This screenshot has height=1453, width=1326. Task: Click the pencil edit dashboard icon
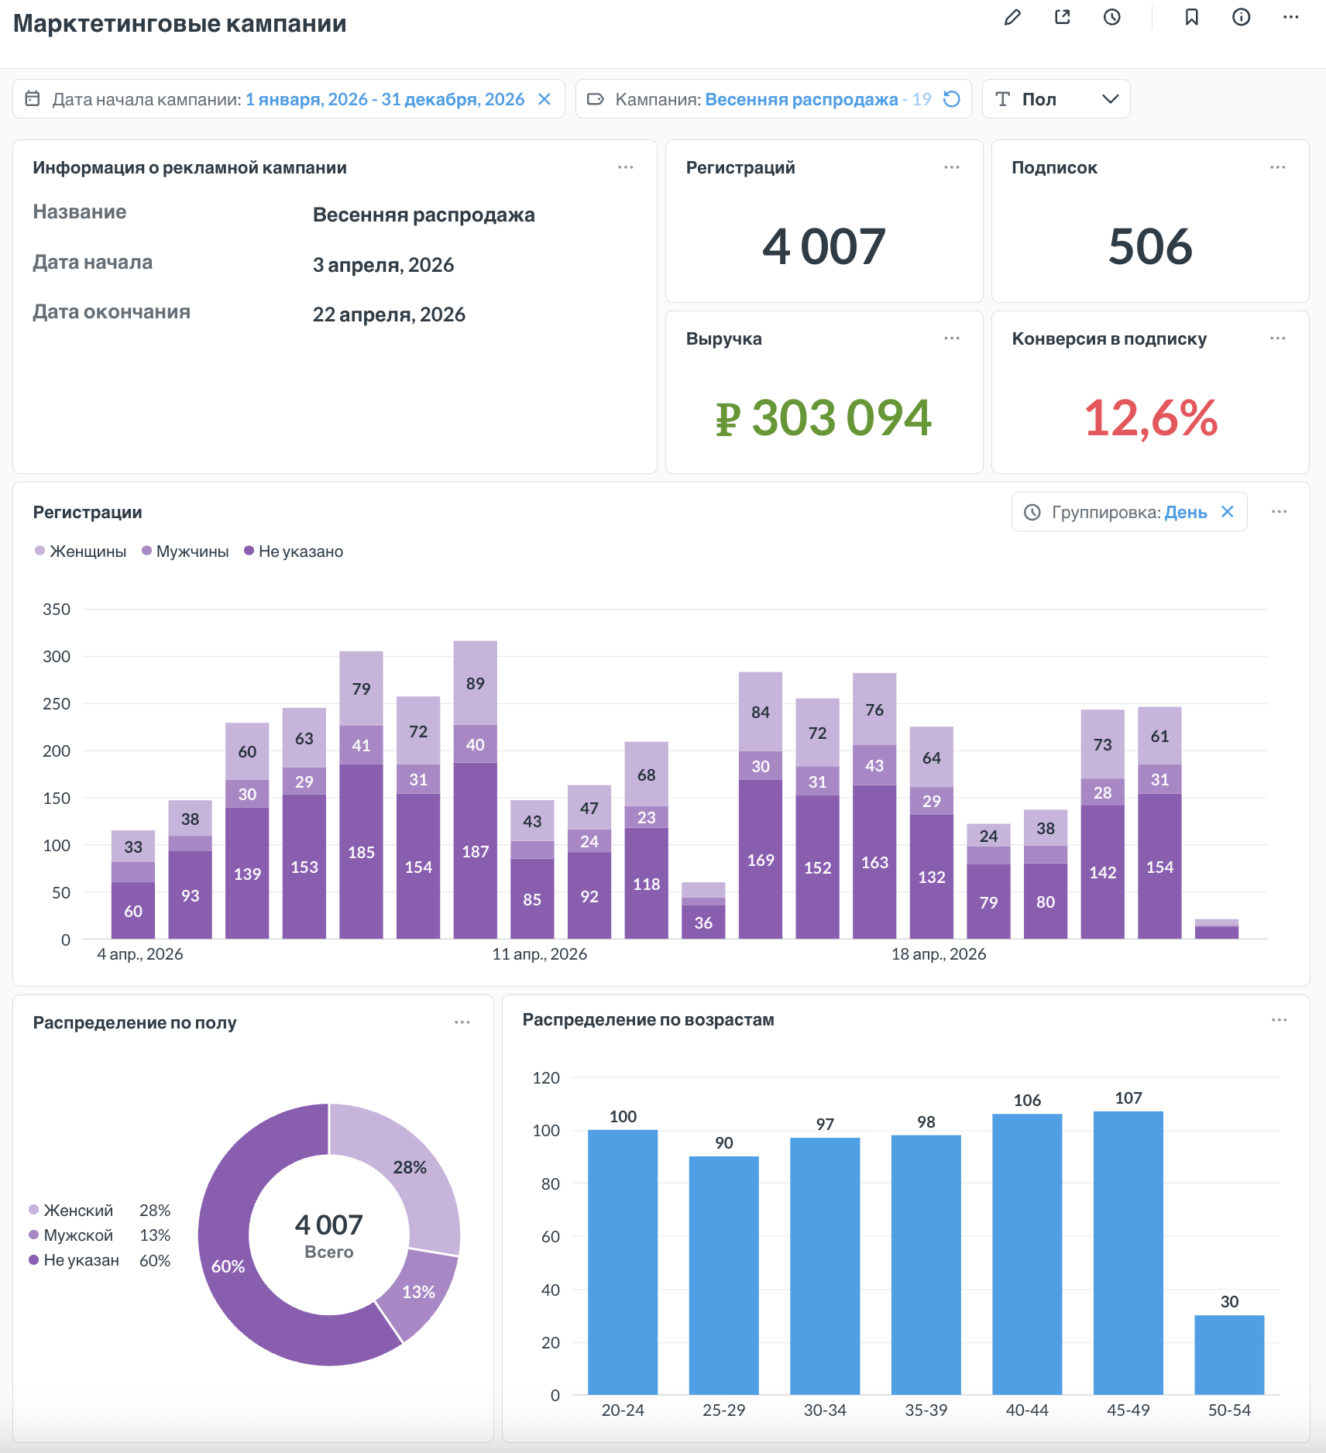[x=1012, y=17]
